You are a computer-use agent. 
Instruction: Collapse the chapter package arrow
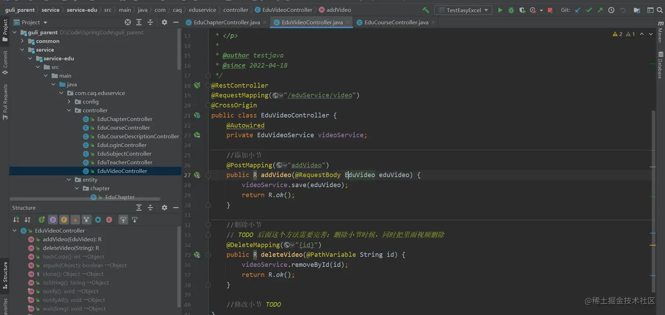pos(77,188)
